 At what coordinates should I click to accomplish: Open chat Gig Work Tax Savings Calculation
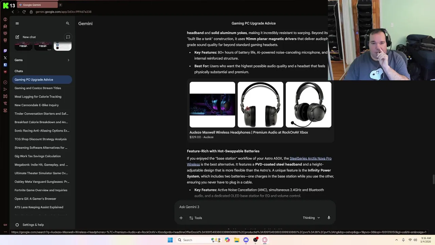pyautogui.click(x=42, y=156)
